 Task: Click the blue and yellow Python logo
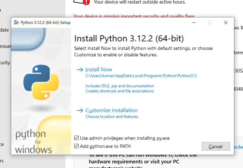pos(41,83)
